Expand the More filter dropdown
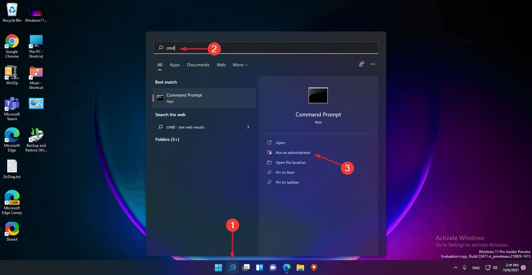 point(240,65)
